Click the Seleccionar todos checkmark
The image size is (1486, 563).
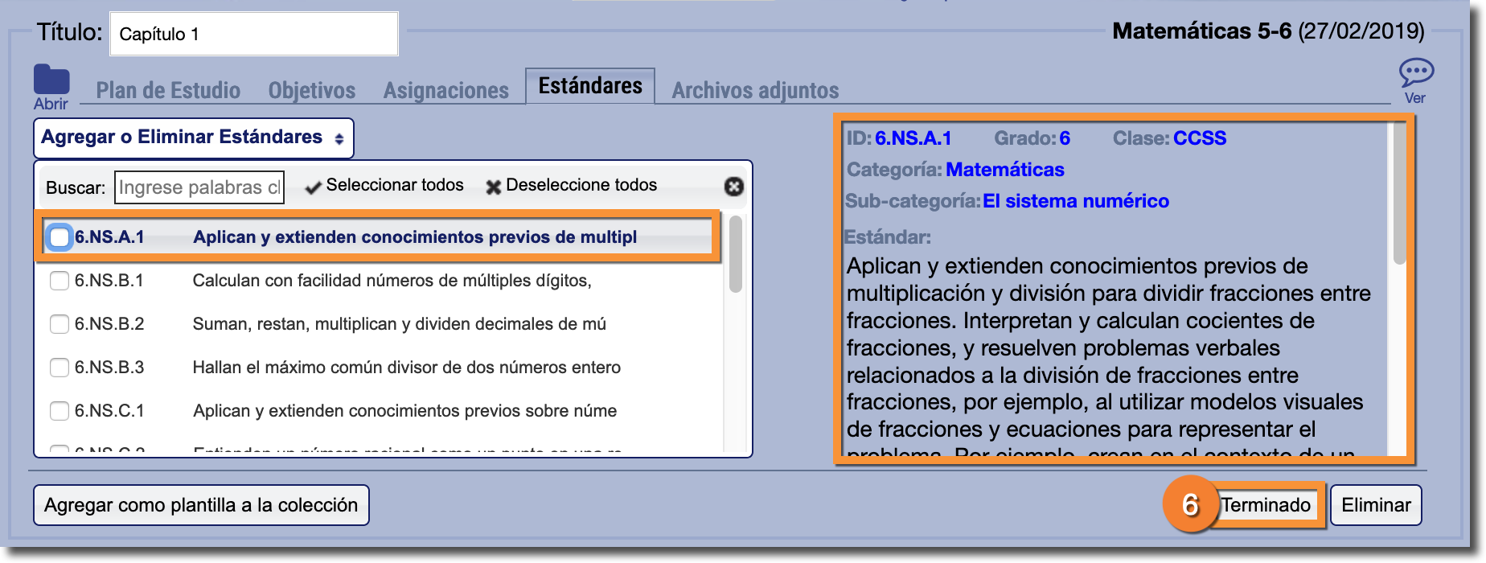coord(314,187)
